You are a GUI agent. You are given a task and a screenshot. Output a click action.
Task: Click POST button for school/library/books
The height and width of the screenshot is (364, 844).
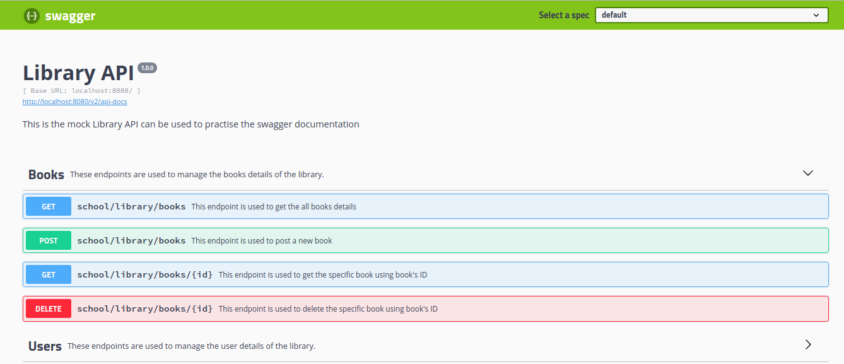pyautogui.click(x=49, y=240)
